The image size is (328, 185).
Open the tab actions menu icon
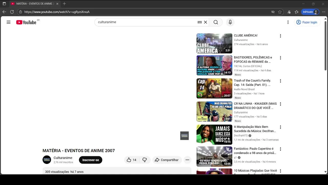tap(4, 4)
